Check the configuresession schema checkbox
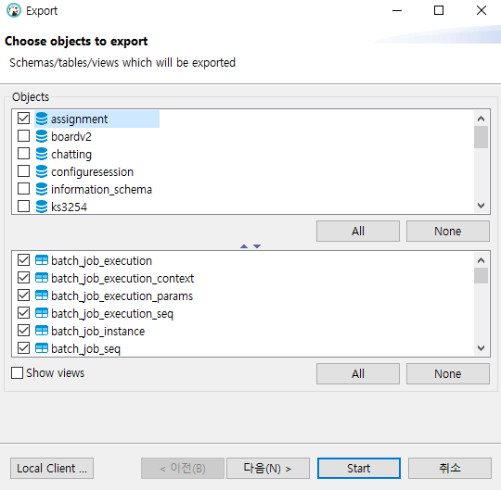Screen dimensions: 501x490 23,170
